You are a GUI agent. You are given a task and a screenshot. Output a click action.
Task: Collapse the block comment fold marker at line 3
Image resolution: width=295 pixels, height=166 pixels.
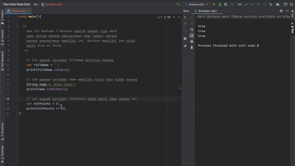tap(18, 26)
